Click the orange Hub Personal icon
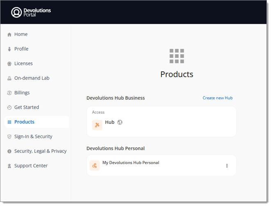 [x=95, y=165]
